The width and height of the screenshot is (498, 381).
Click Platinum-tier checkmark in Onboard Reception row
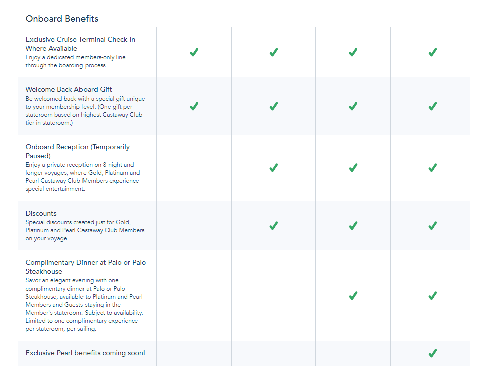click(x=353, y=168)
